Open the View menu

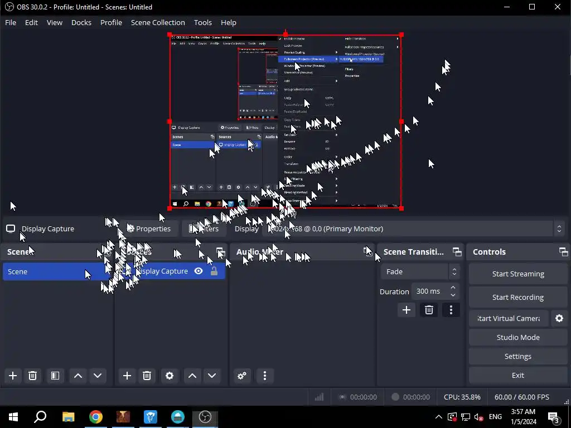(x=55, y=22)
